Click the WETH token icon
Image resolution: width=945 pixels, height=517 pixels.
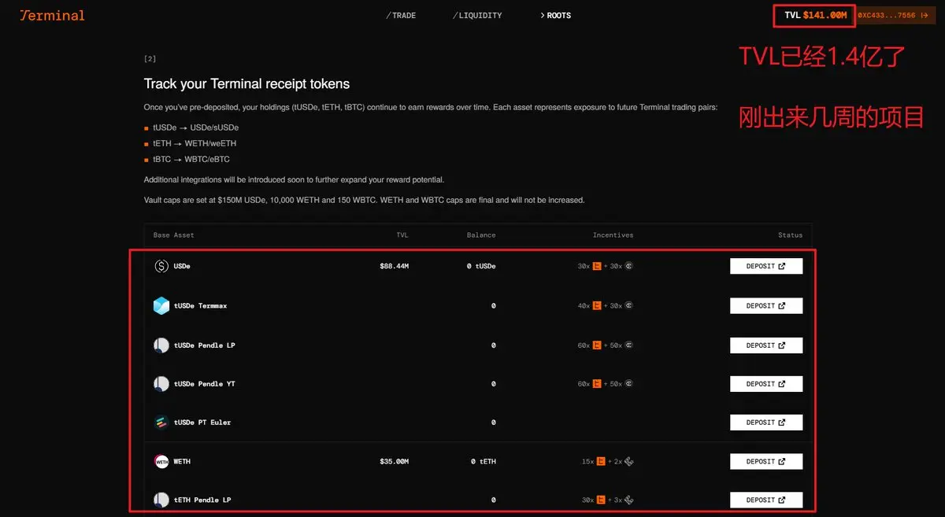point(161,461)
